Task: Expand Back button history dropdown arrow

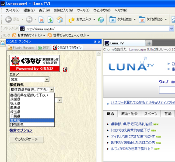Action: (22, 19)
